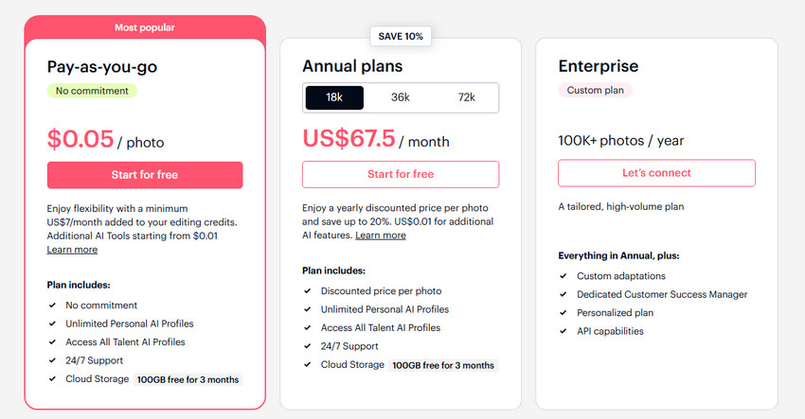Click the No commitment green badge
The width and height of the screenshot is (805, 419).
[x=92, y=91]
